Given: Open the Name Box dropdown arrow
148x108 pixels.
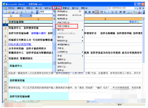Looking at the screenshot, I should point(21,16).
